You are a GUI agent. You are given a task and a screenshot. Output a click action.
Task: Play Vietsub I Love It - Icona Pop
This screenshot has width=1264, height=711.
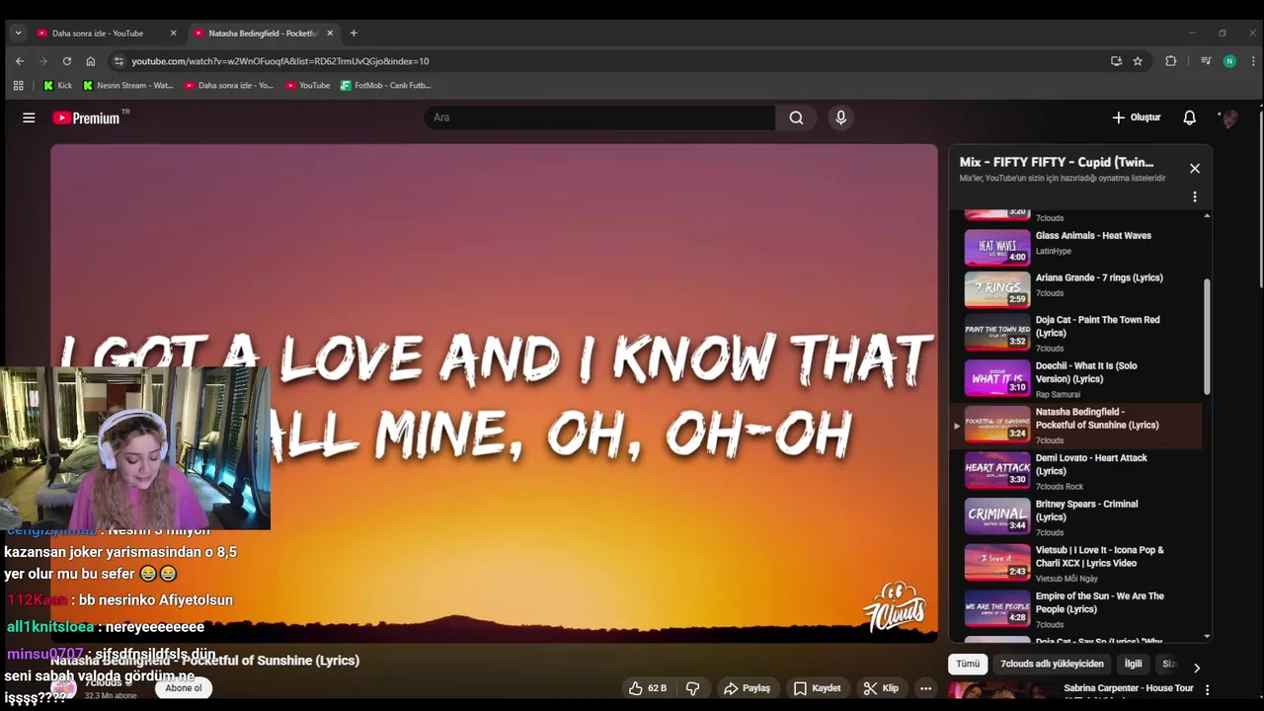coord(1076,563)
